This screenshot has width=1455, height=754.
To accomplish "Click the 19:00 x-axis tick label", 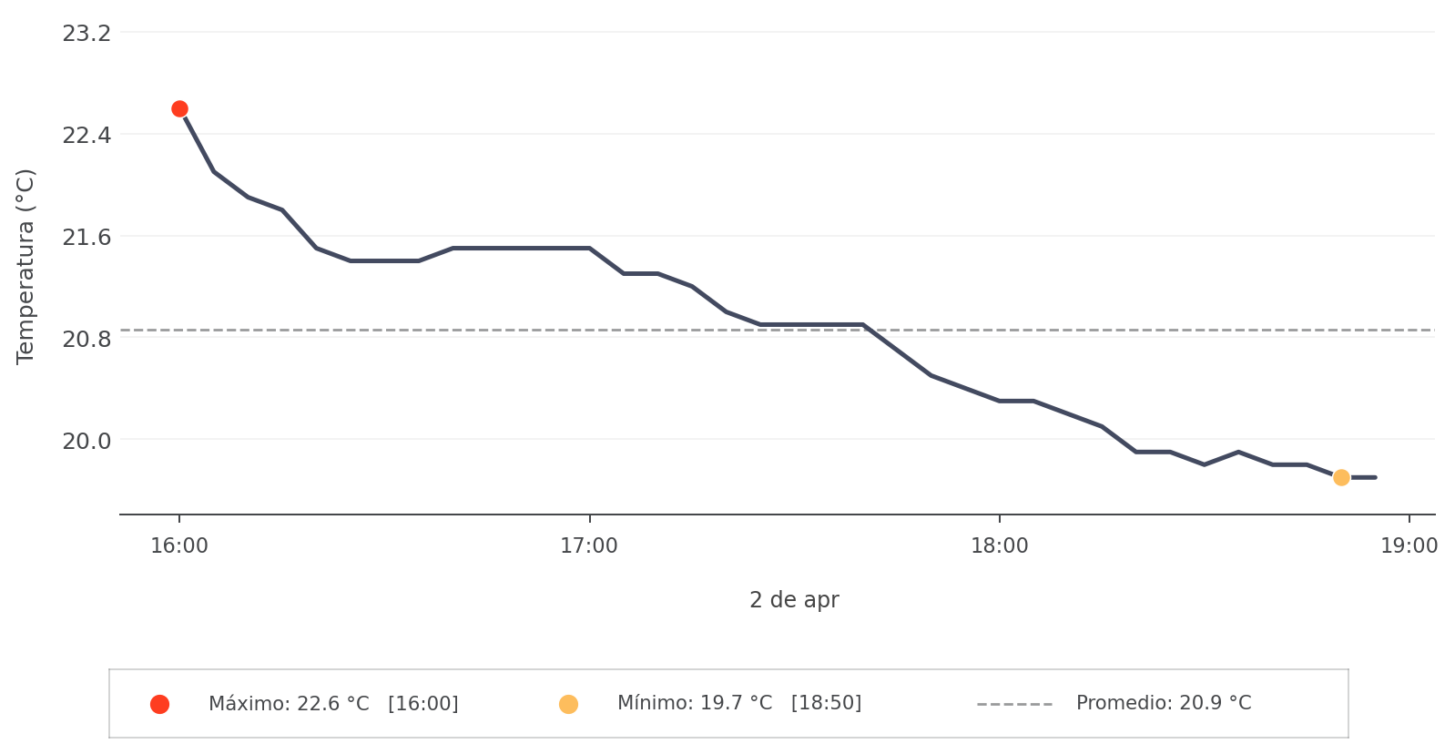I will point(1409,546).
